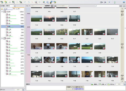
Task: Select 4月 under 2008年
Action: pos(13,15)
